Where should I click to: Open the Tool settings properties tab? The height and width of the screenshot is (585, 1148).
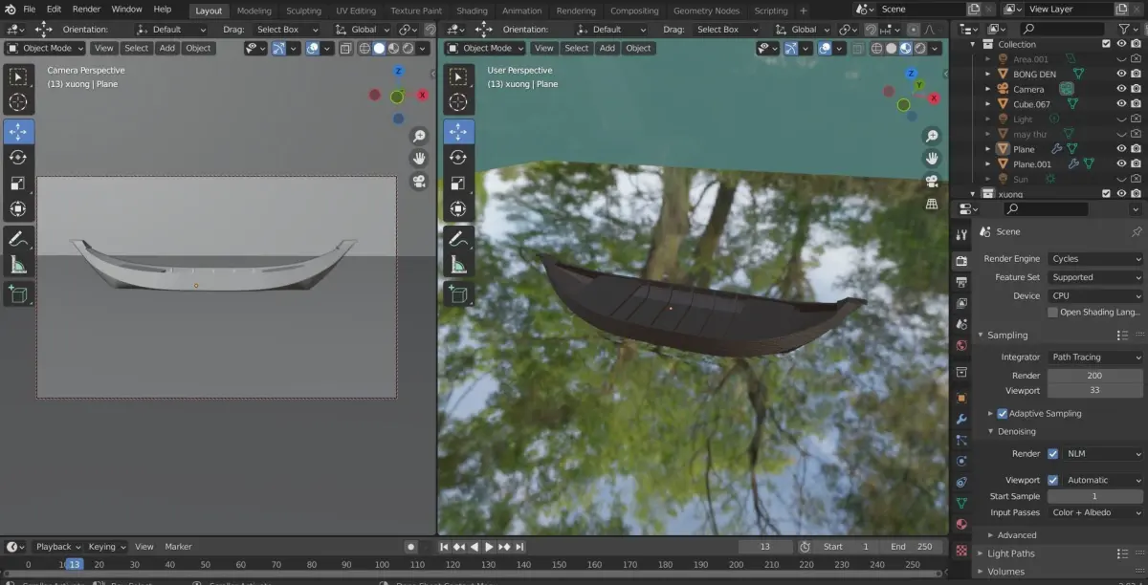point(961,235)
